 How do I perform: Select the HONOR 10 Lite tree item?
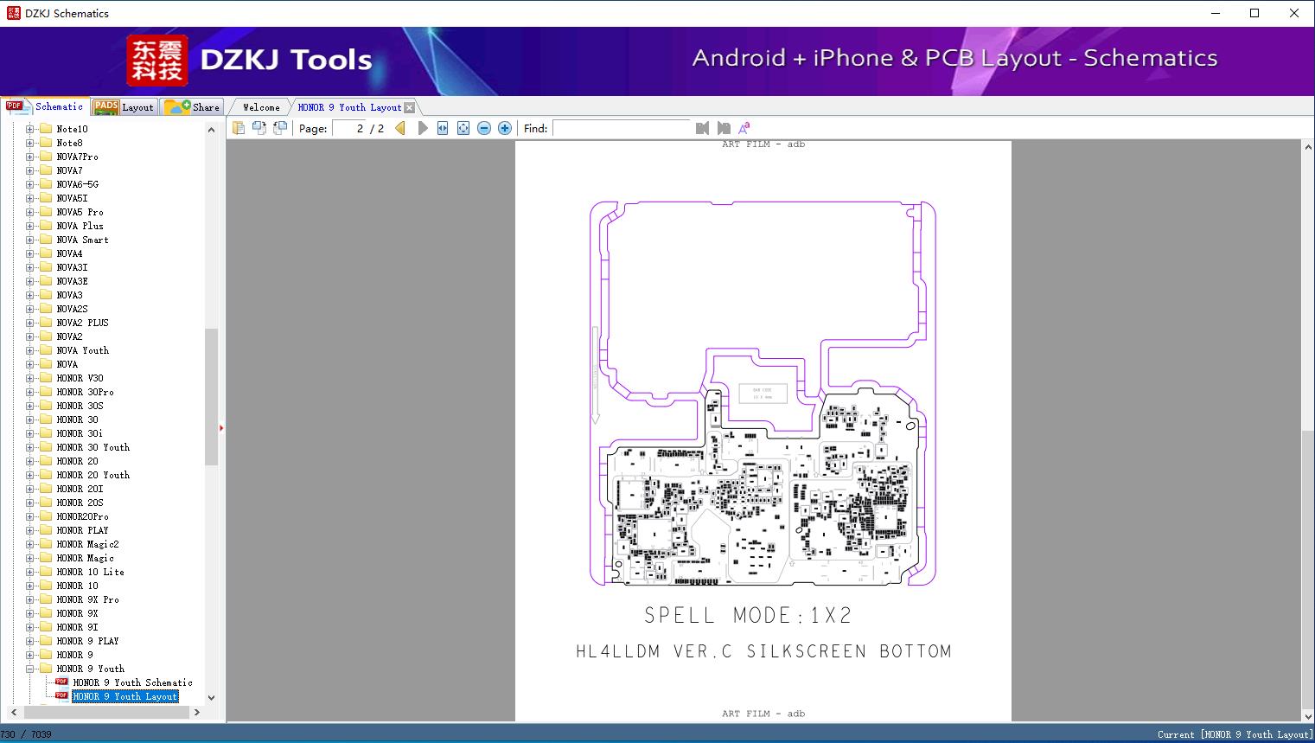(90, 572)
